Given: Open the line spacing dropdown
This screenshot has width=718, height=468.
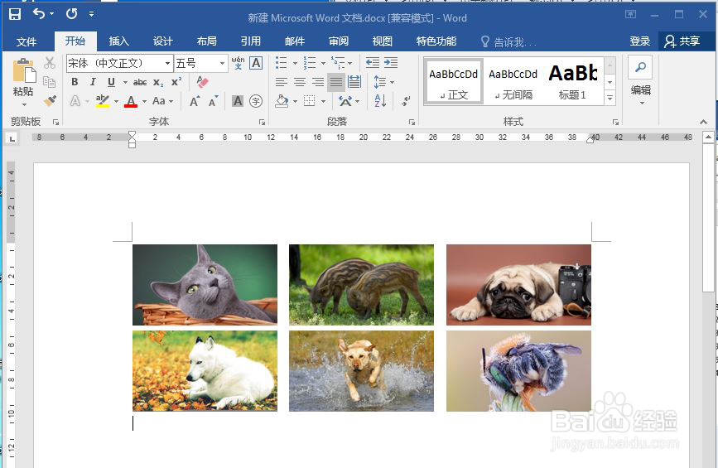Looking at the screenshot, I should (392, 83).
